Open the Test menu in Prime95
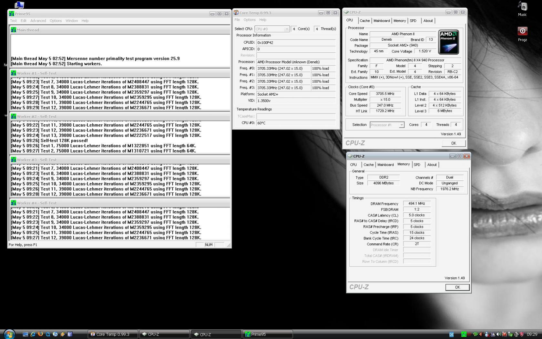The height and width of the screenshot is (339, 542). pos(13,21)
